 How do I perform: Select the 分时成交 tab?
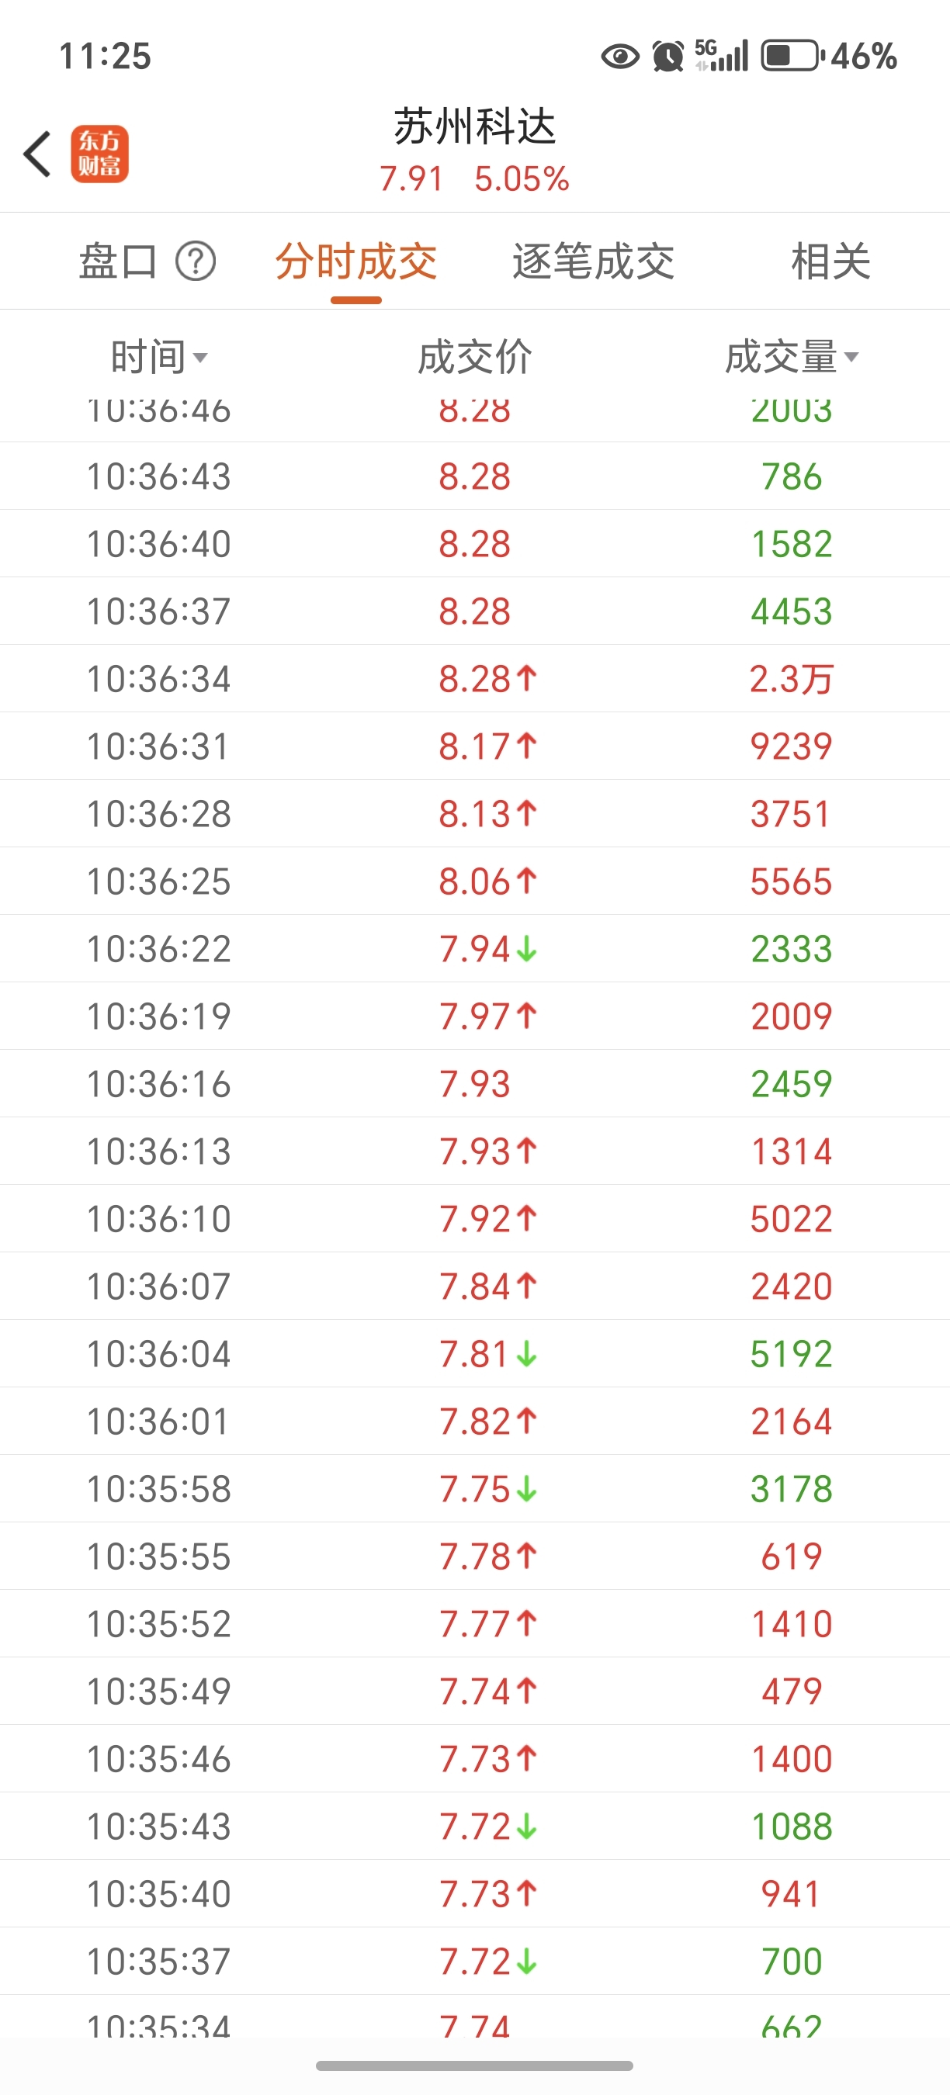coord(356,262)
